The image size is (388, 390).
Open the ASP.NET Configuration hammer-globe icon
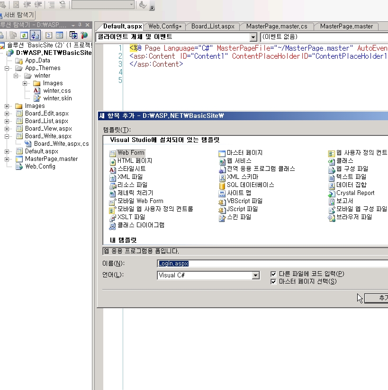(x=84, y=35)
